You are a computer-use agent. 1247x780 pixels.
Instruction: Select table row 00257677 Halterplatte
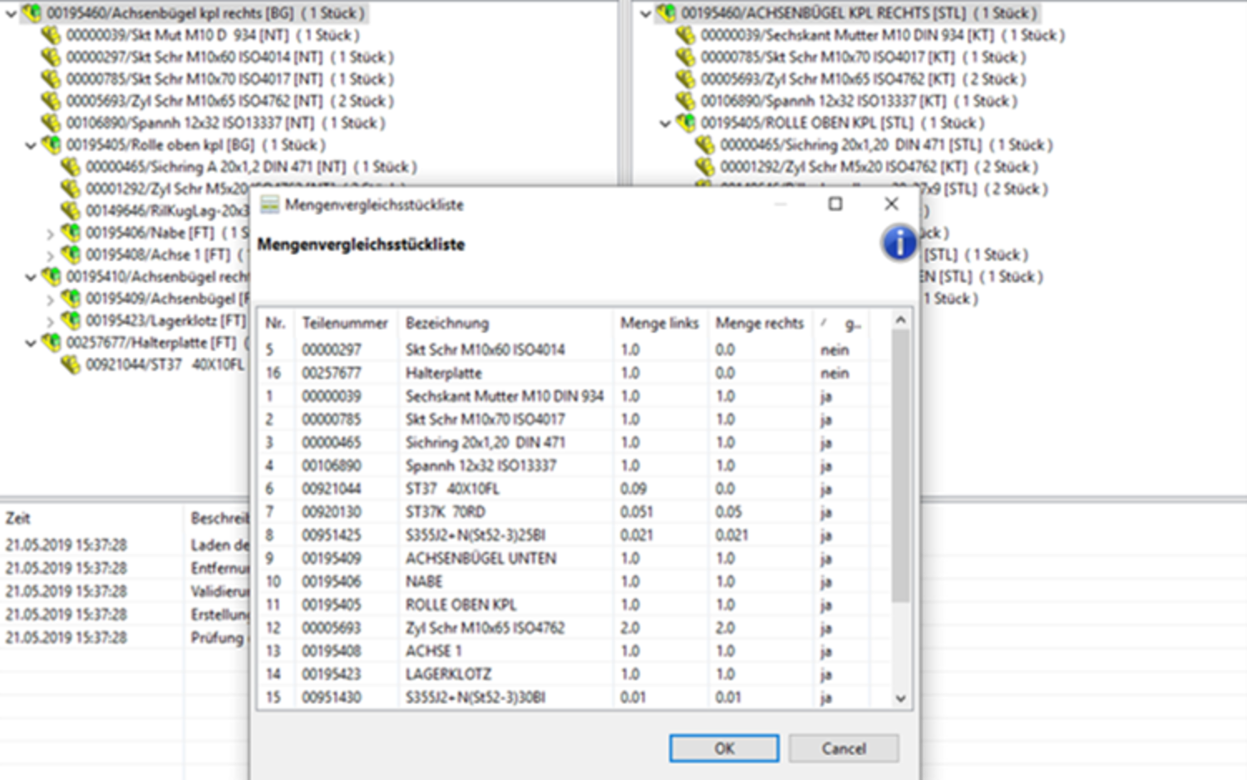click(x=443, y=373)
